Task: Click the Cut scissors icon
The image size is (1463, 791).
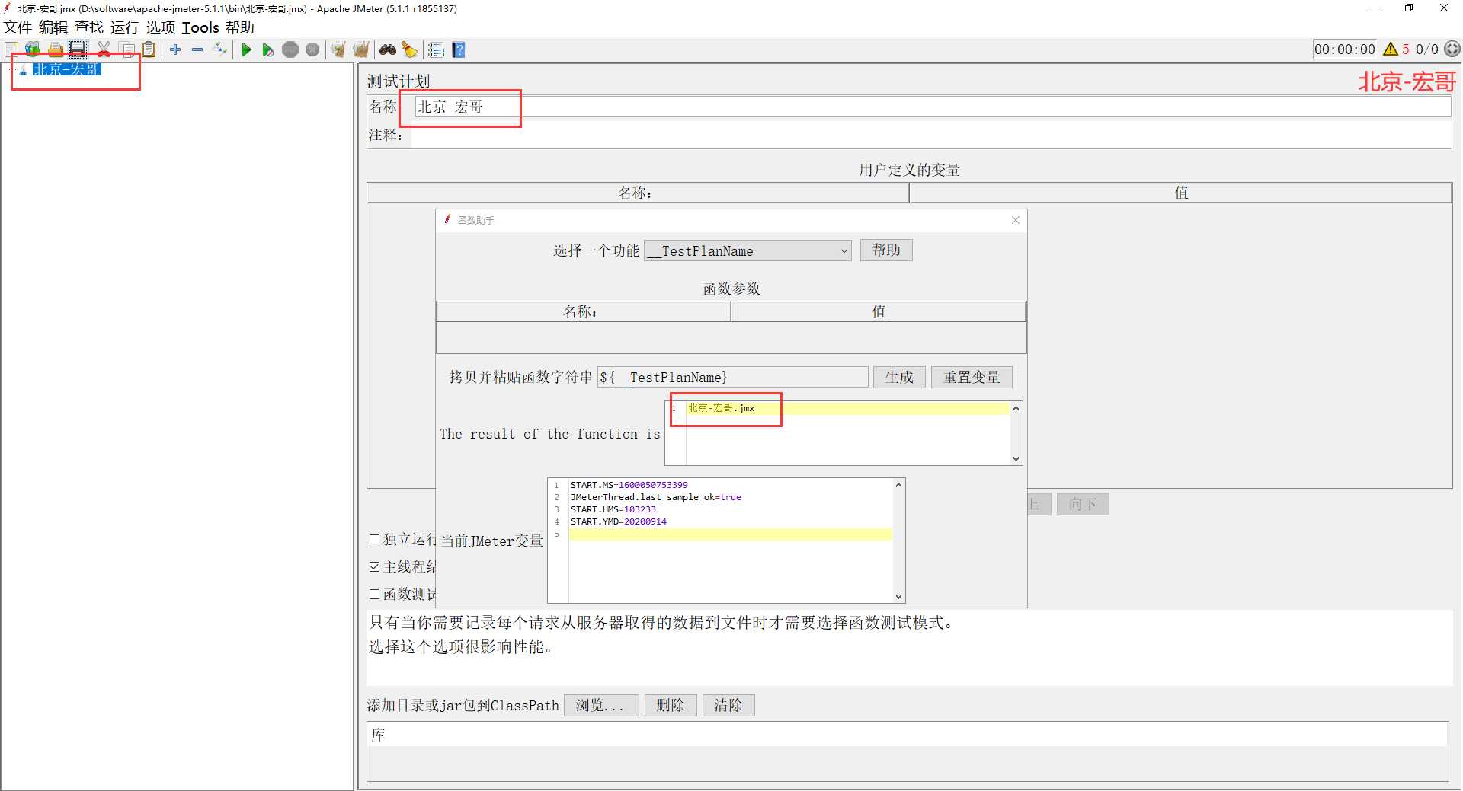Action: (104, 49)
